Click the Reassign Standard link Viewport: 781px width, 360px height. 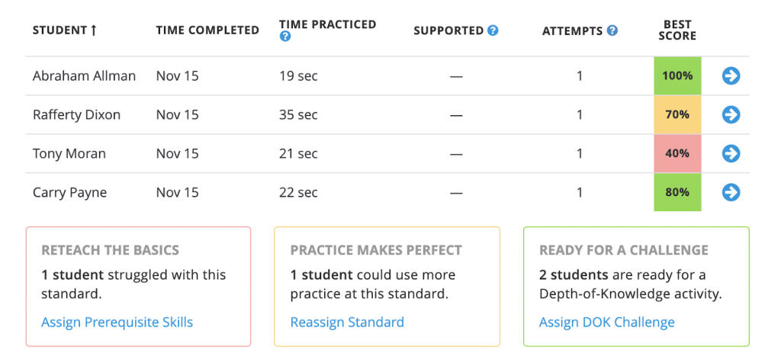(347, 322)
